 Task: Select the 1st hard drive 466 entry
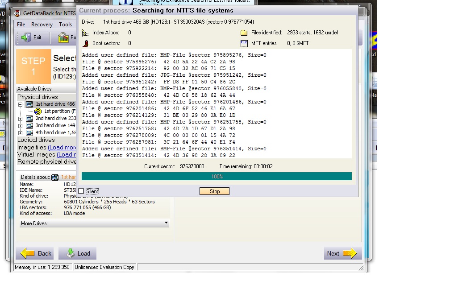point(55,104)
